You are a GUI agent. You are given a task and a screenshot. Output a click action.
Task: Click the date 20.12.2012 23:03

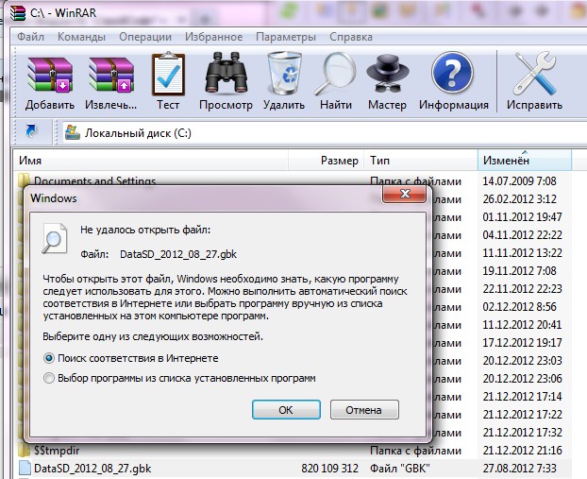pos(522,361)
